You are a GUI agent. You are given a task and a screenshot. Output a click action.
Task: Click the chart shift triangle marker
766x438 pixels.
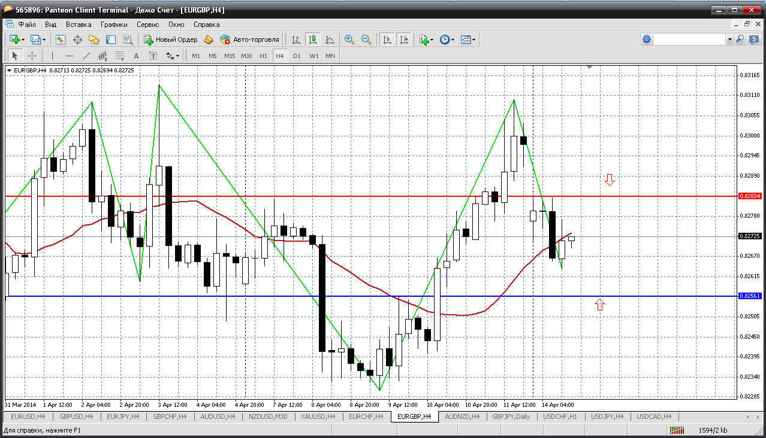[590, 68]
